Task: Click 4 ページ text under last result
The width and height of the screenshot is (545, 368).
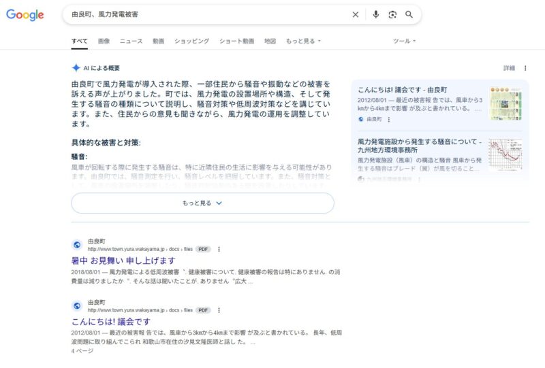Action: coord(82,351)
